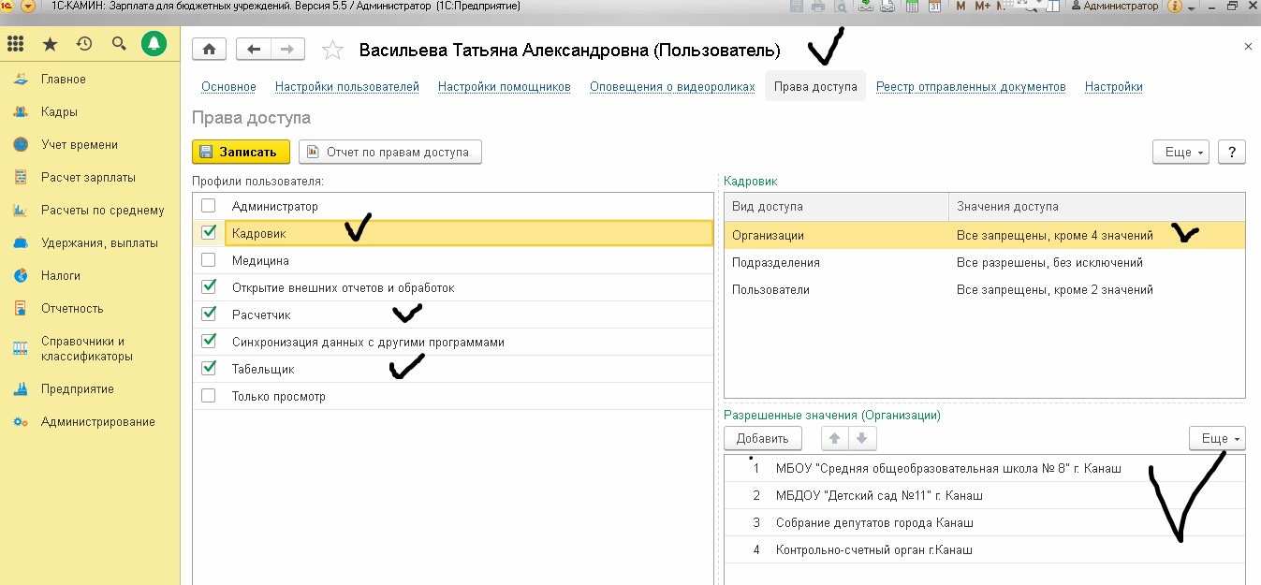Check the Только просмотр profile checkbox
Viewport: 1261px width, 585px height.
[209, 396]
